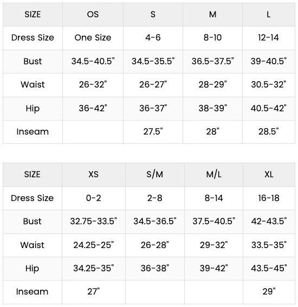
Task: Click the L size header cell
Action: point(269,15)
